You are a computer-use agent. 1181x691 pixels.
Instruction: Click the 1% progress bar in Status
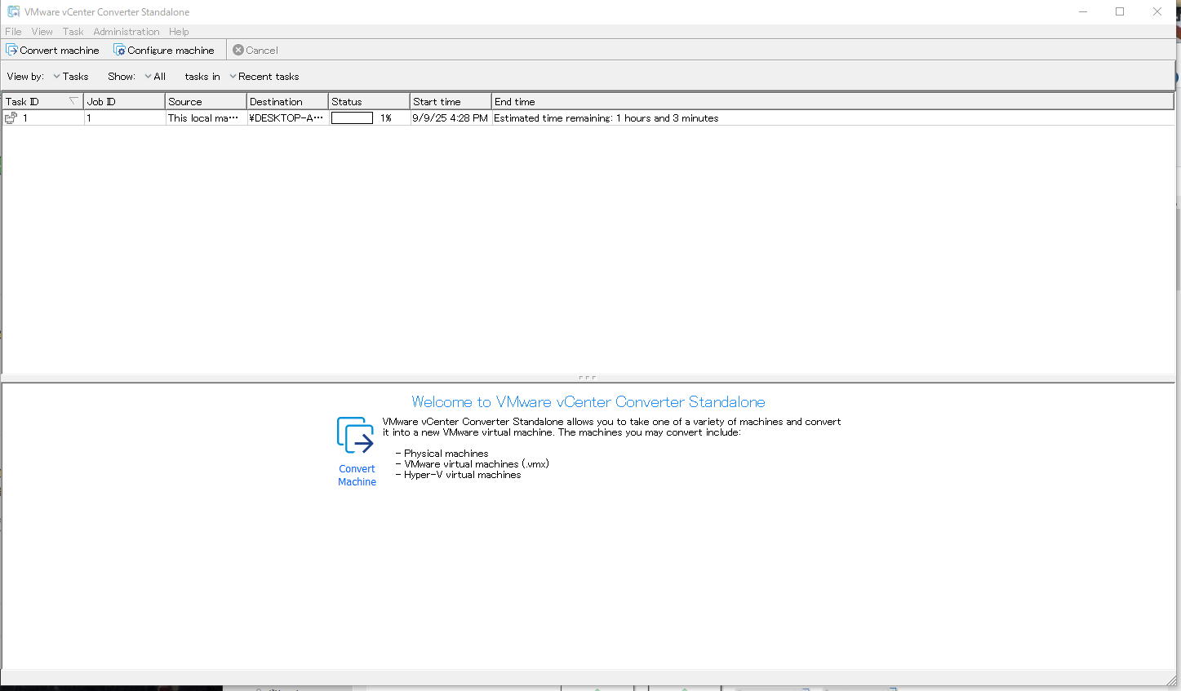[x=352, y=118]
